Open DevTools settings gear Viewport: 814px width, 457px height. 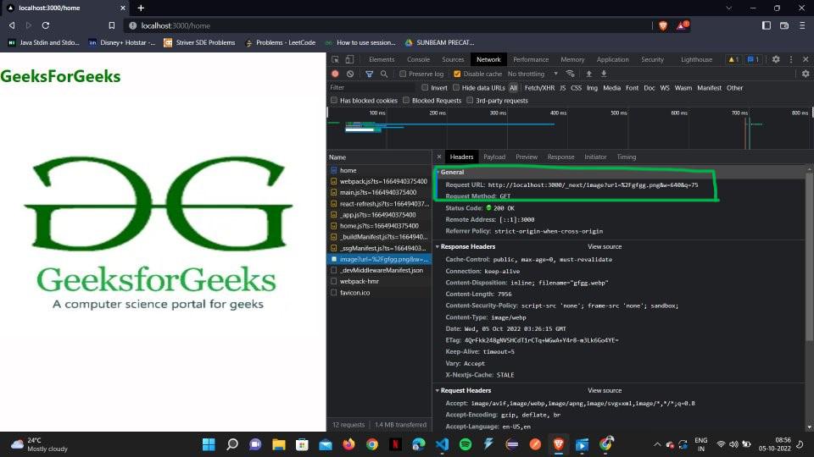coord(775,60)
